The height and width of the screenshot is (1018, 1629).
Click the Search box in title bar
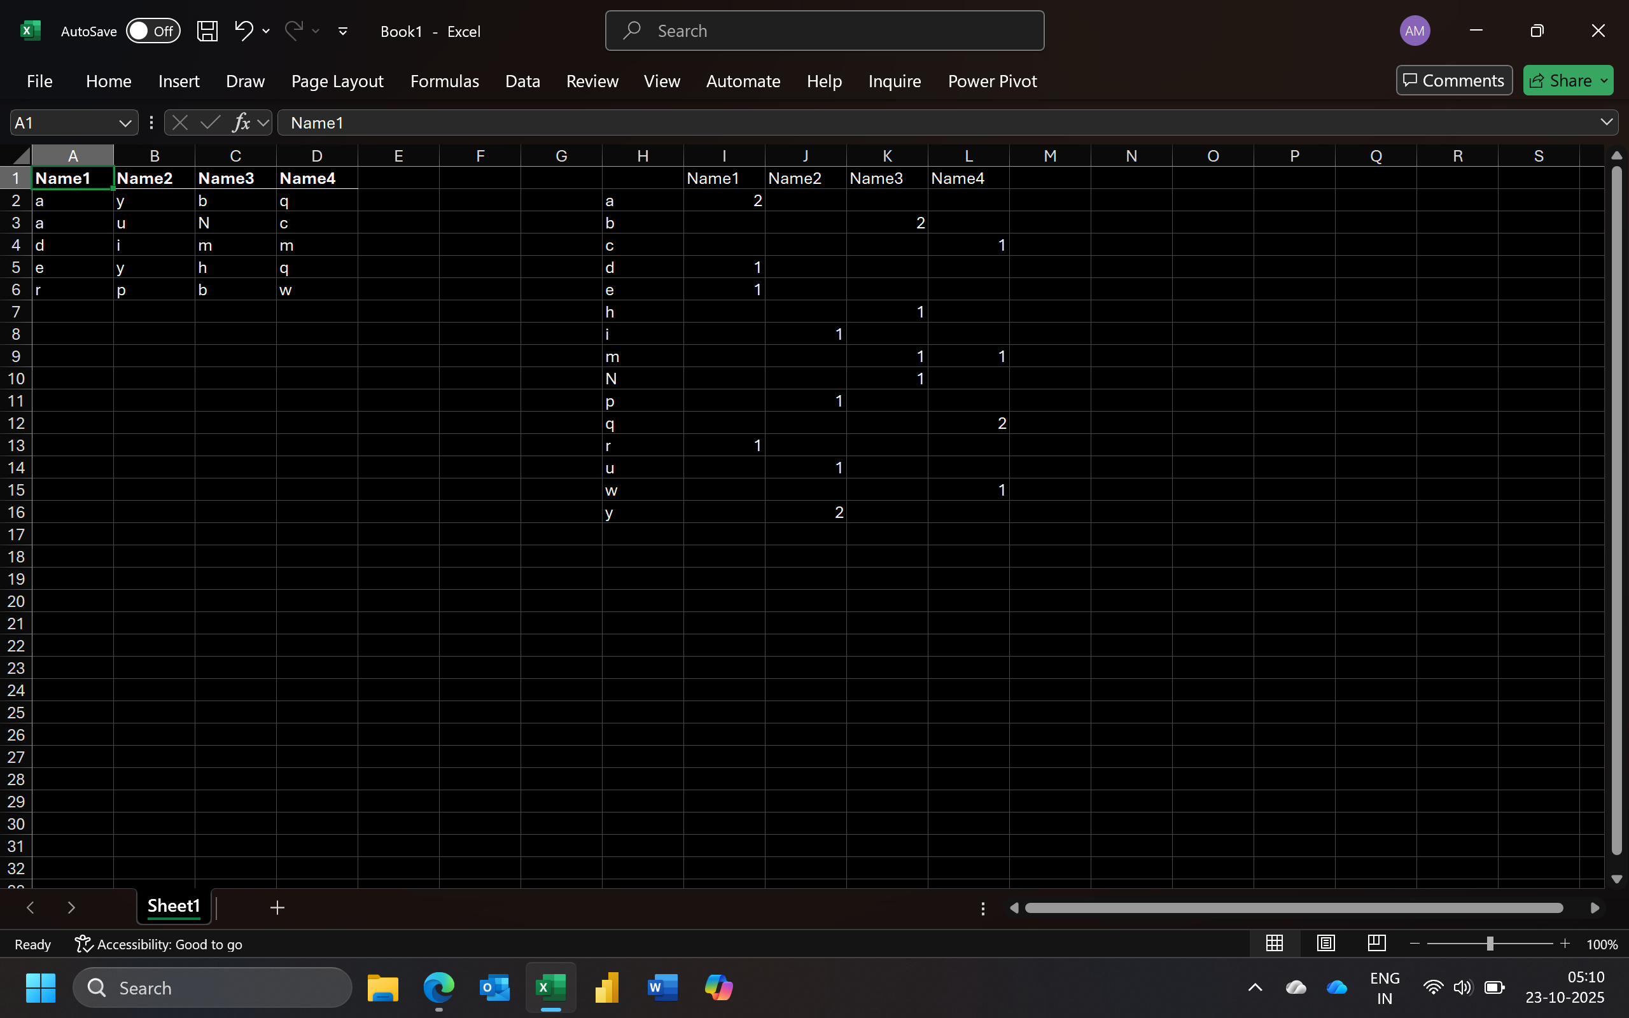825,31
